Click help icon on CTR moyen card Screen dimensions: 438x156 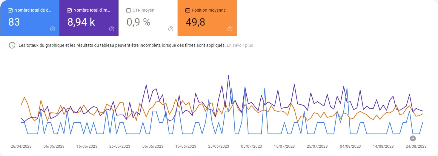171,29
